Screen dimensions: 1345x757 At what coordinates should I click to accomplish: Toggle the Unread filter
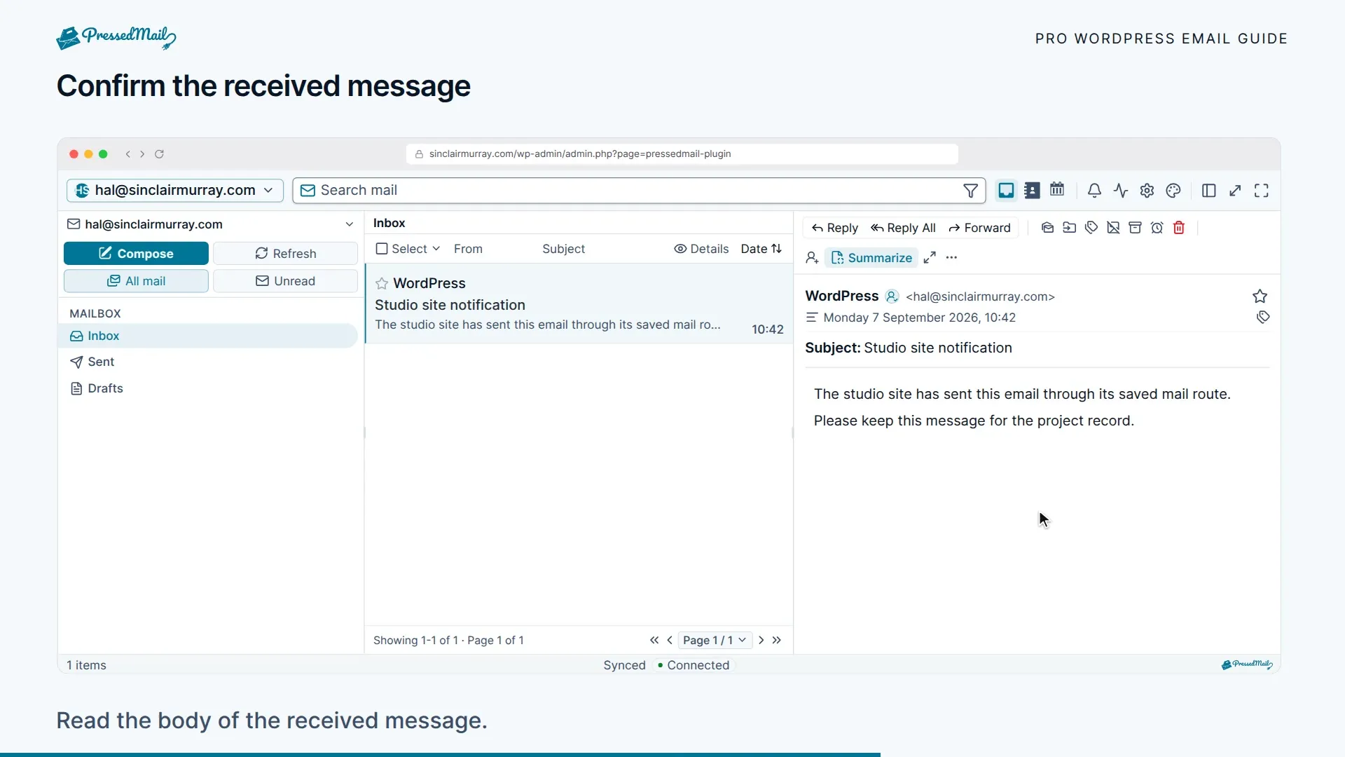click(x=285, y=281)
